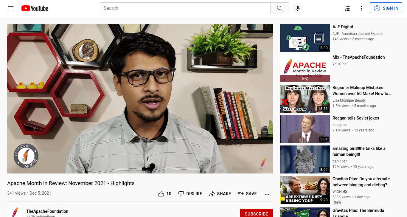Click AJE - American Journal Experts channel
The height and width of the screenshot is (217, 407).
tap(358, 34)
